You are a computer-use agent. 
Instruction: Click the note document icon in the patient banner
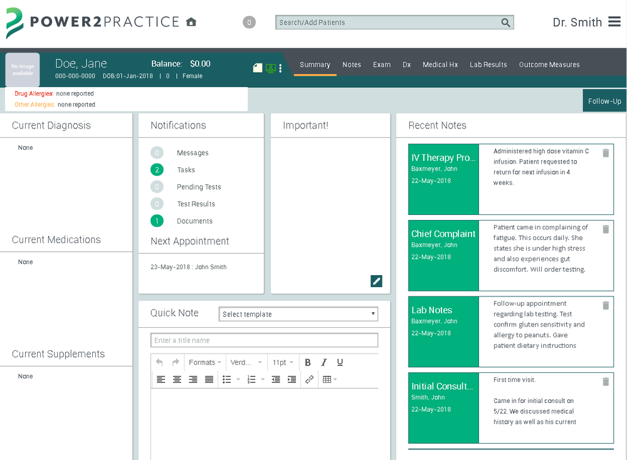click(257, 67)
